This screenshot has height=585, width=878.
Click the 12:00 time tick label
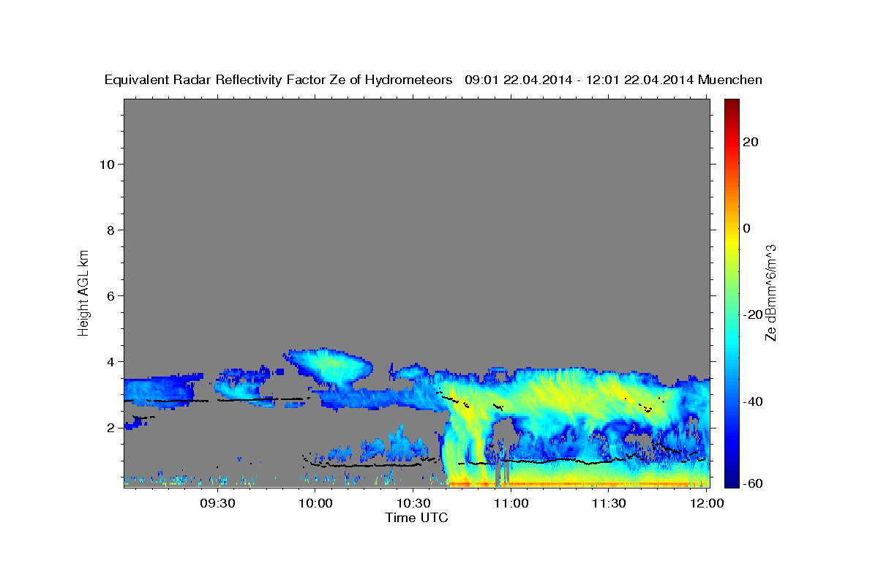pos(707,503)
